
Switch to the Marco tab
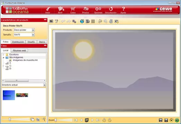click(42, 42)
